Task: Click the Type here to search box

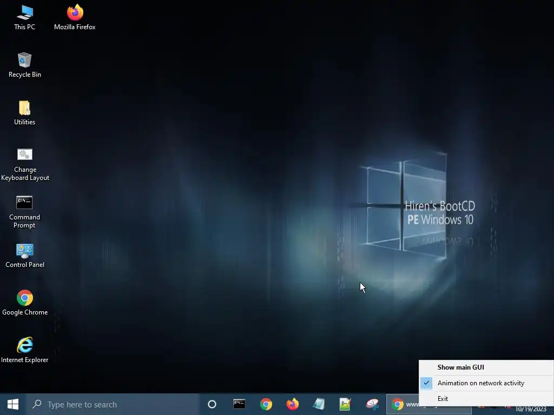Action: click(113, 404)
